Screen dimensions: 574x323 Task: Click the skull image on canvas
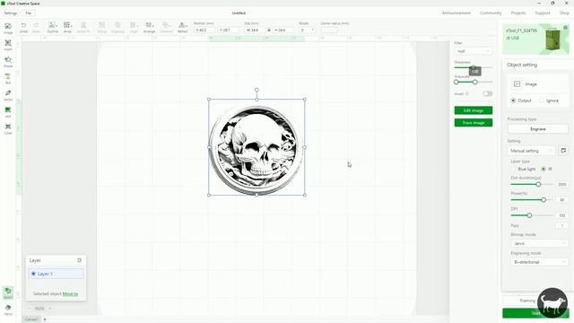[x=257, y=147]
